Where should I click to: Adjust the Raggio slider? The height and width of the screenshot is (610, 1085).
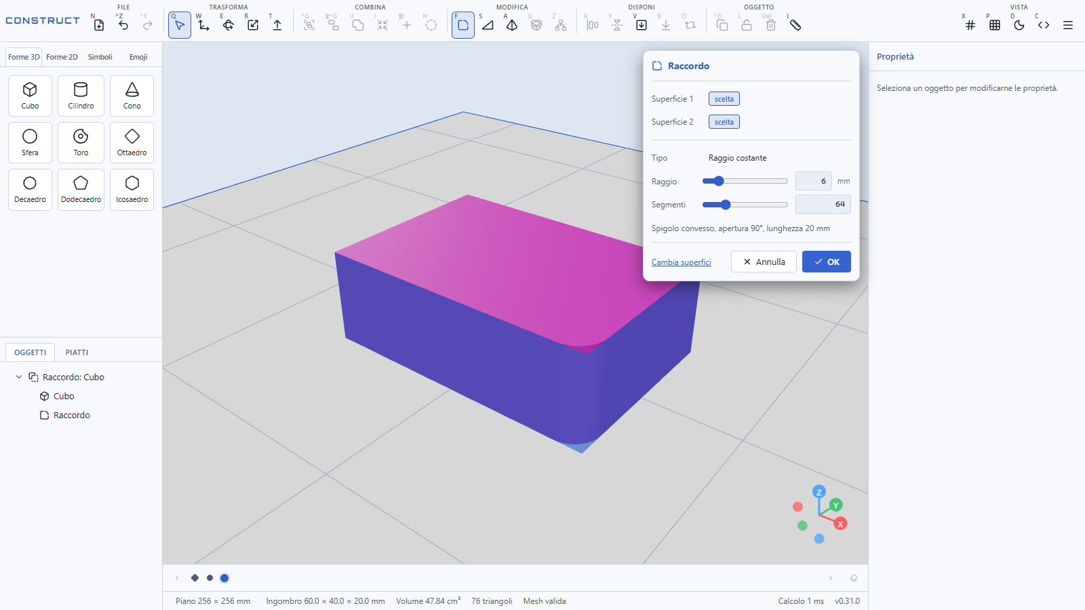coord(745,181)
